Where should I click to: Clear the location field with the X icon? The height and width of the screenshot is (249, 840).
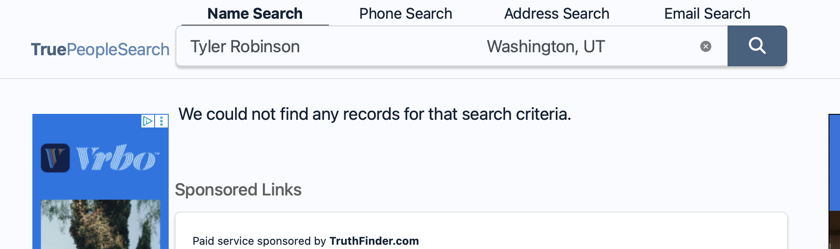(x=705, y=46)
